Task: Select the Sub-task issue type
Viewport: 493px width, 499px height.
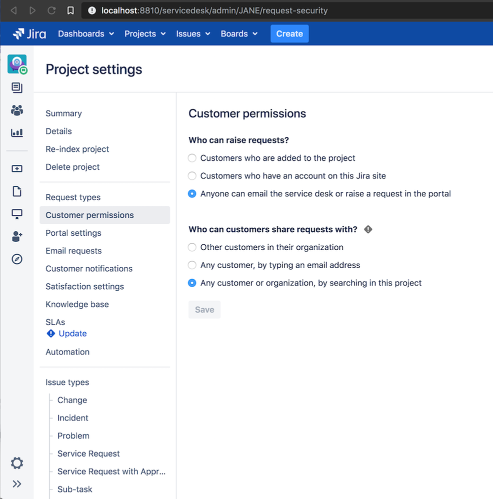Action: pos(75,489)
